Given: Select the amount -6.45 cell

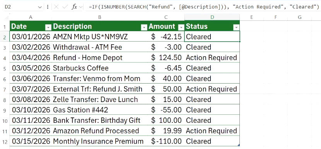Looking at the screenshot, I should click(166, 68).
